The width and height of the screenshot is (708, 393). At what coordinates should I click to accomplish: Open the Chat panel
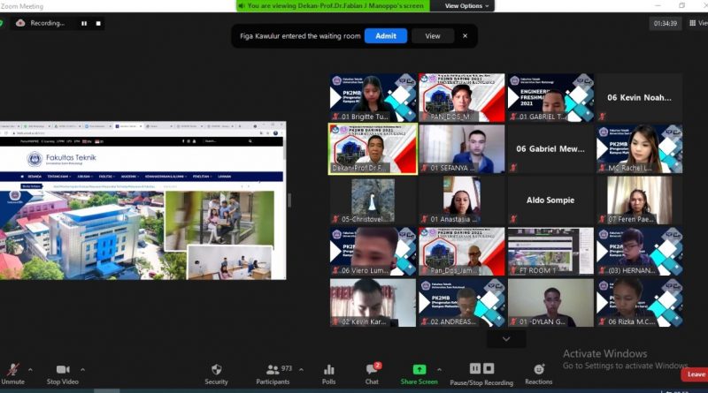point(372,374)
